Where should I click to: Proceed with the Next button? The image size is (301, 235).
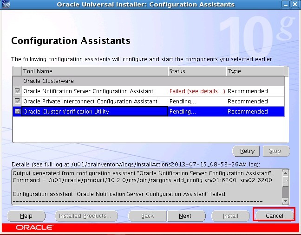point(186,216)
